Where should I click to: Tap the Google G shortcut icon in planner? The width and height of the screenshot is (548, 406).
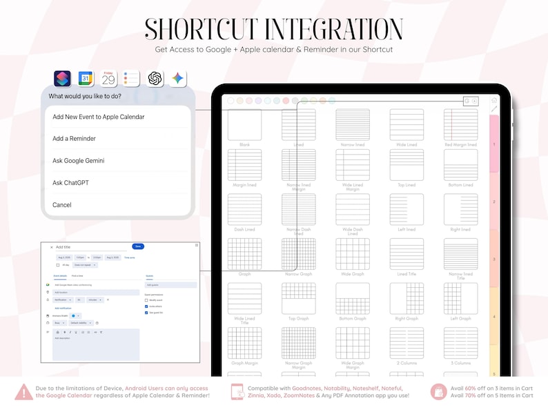(x=467, y=101)
